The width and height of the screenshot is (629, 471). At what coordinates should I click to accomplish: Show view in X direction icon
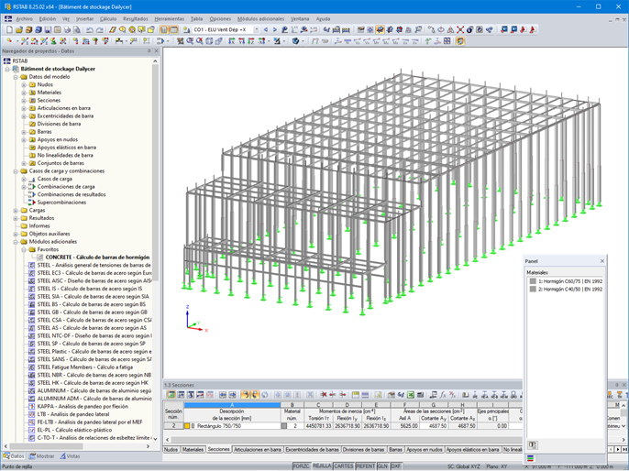(231, 41)
